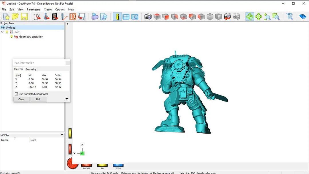Click the yellow vertical thumbwheel

70,133
